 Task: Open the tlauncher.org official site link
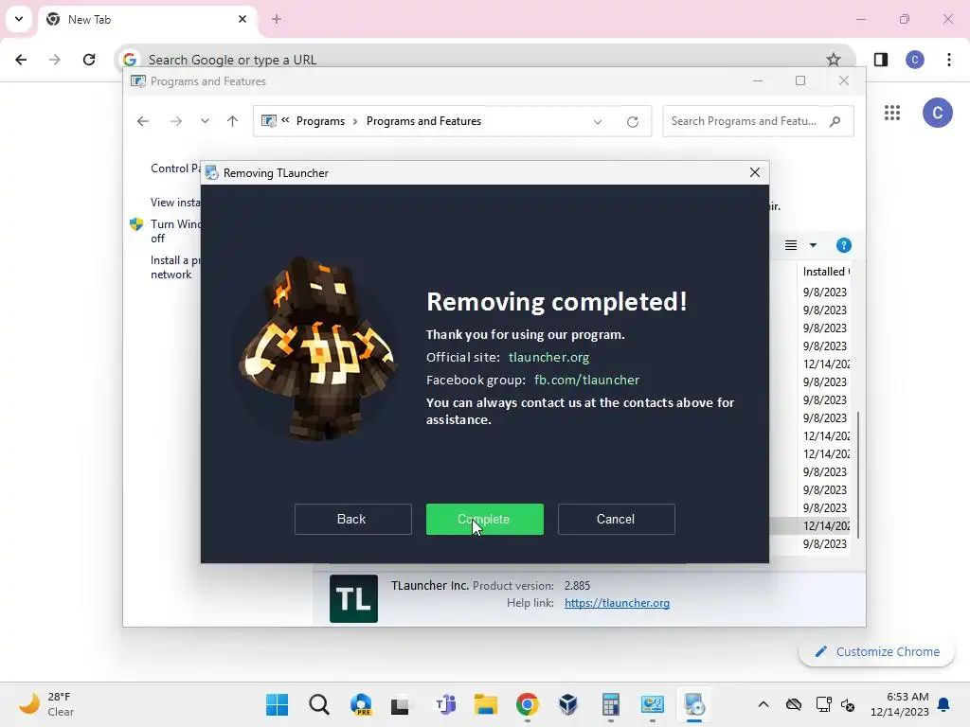pyautogui.click(x=548, y=357)
